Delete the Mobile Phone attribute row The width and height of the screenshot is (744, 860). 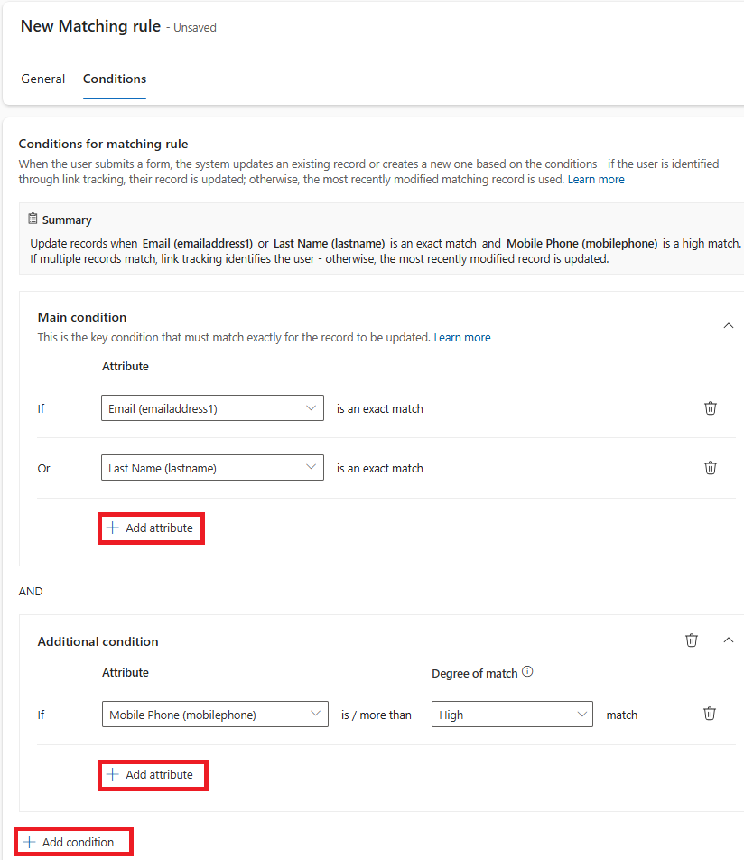(710, 714)
